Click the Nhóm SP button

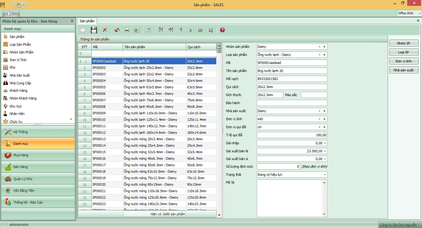pos(403,43)
